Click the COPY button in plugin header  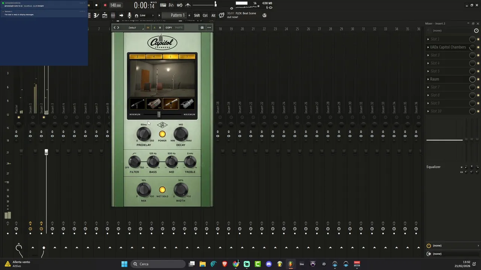coord(169,27)
